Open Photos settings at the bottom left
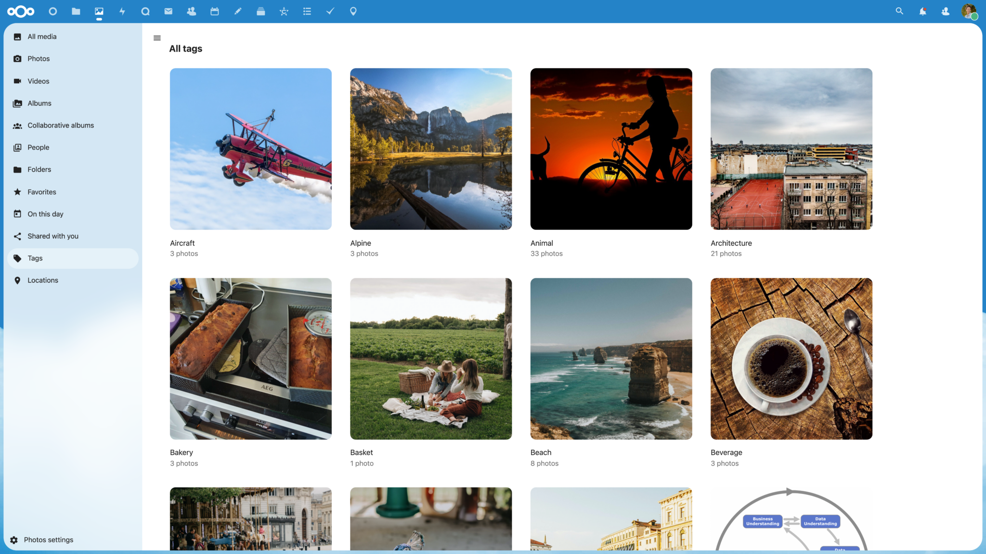 click(x=48, y=540)
